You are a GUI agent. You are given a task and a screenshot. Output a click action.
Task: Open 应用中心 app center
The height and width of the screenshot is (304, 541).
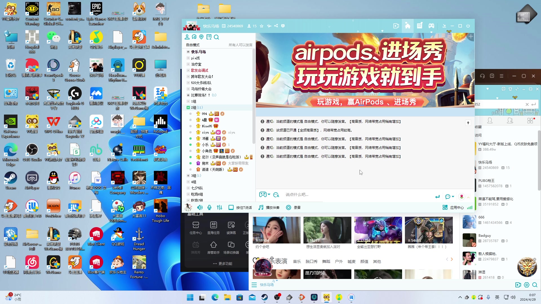pyautogui.click(x=453, y=207)
